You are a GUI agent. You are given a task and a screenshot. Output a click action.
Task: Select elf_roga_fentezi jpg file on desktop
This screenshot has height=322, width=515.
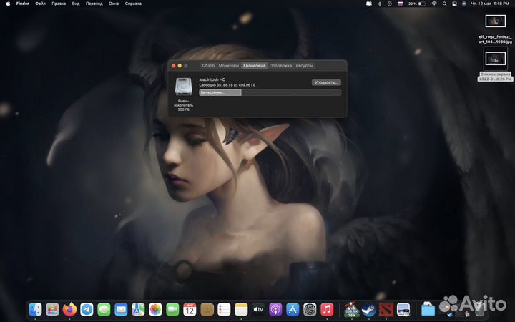pos(495,29)
